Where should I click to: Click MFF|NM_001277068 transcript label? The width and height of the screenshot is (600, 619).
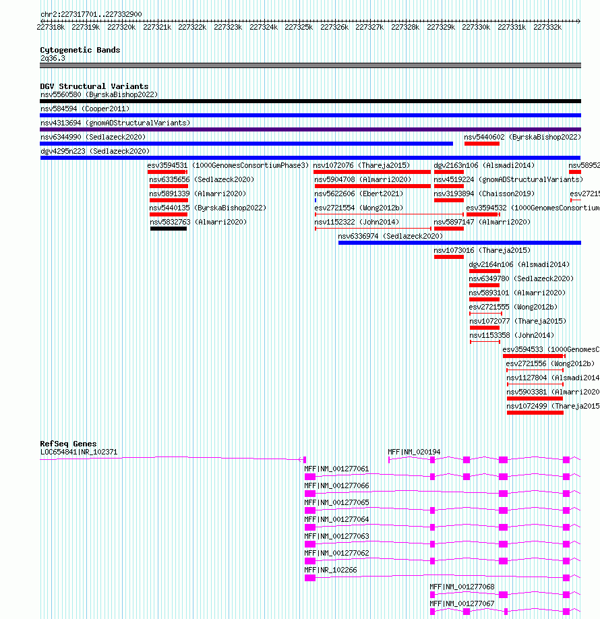tap(462, 587)
